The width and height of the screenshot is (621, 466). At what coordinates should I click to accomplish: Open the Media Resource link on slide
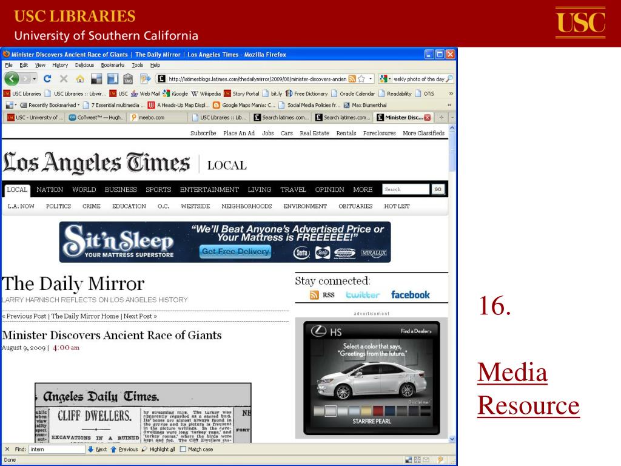528,389
